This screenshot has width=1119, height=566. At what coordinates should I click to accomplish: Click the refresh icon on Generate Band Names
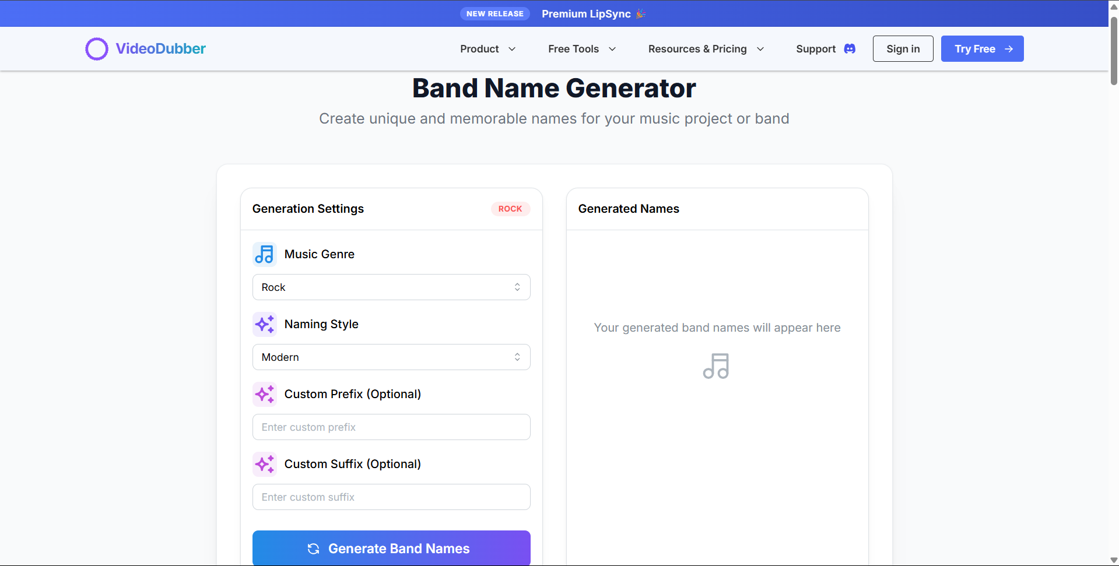(314, 549)
